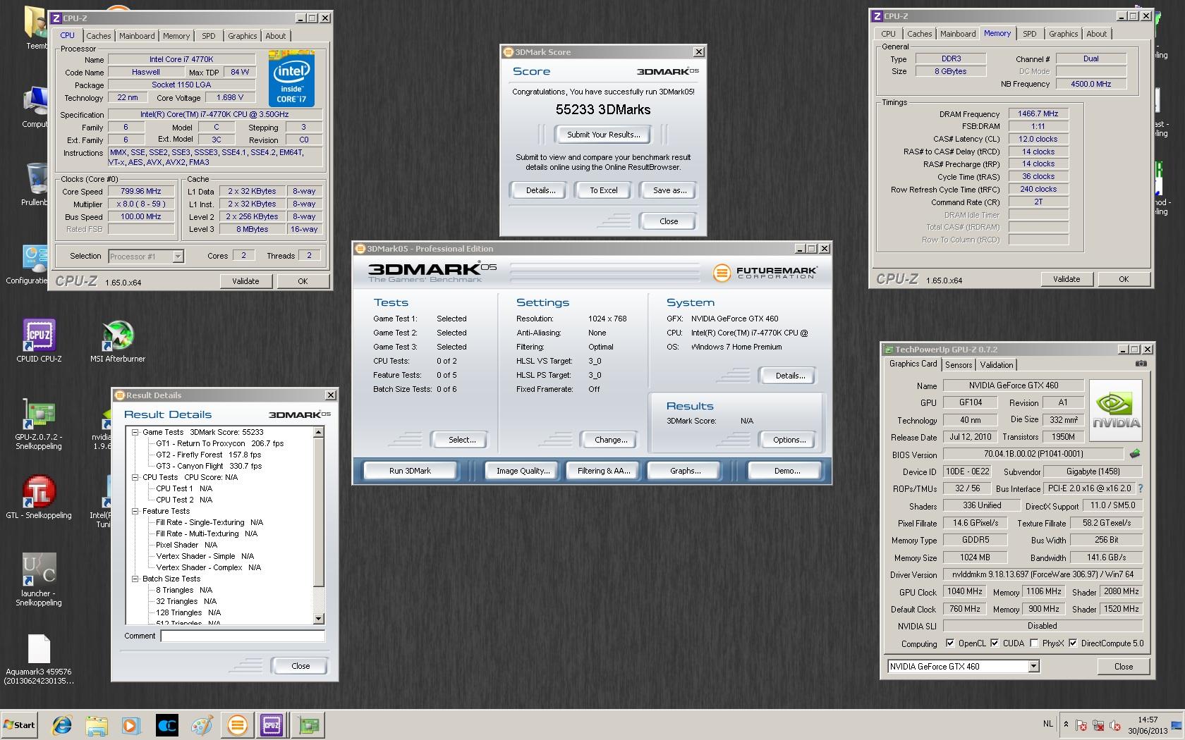Click Paint taskbar icon

point(202,724)
